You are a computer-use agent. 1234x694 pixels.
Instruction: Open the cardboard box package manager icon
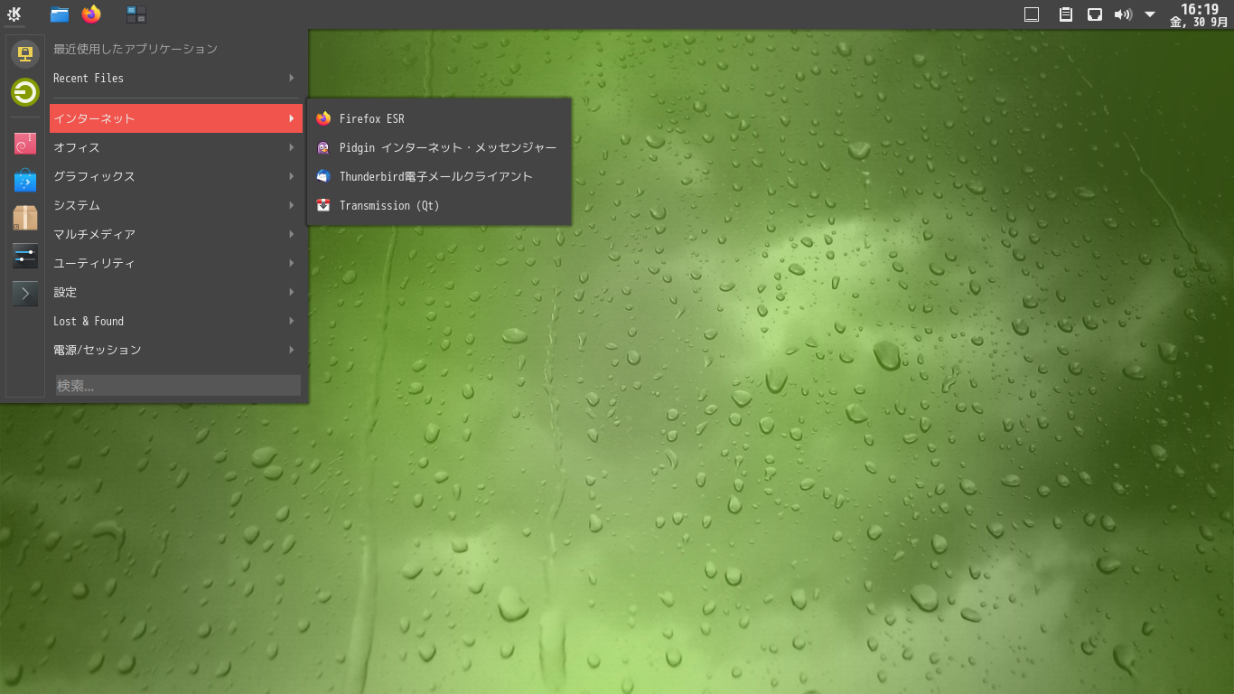click(x=25, y=218)
